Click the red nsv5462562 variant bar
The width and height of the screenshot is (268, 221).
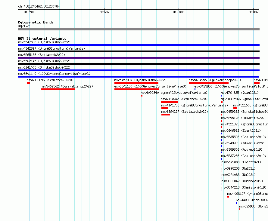(x=58, y=89)
